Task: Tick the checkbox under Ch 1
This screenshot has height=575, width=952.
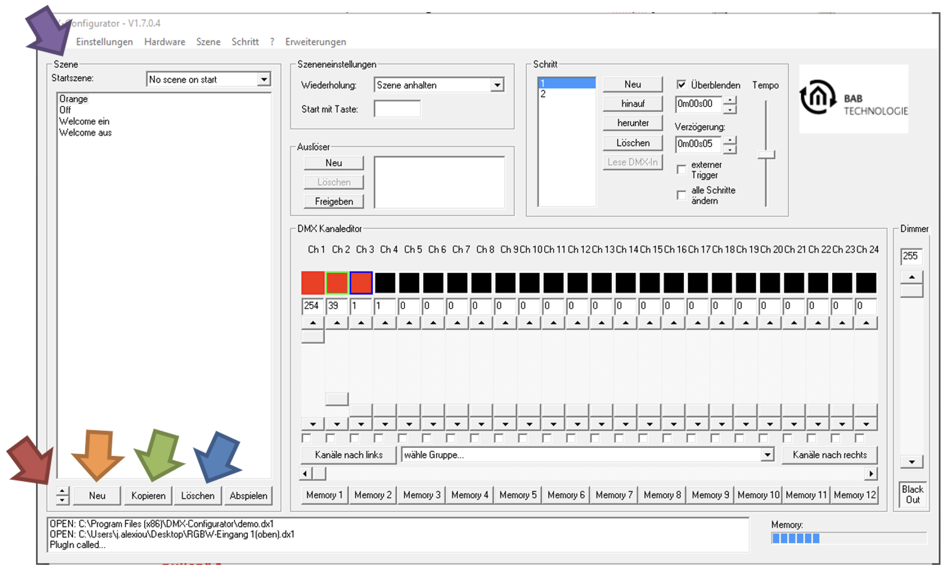Action: [x=306, y=438]
